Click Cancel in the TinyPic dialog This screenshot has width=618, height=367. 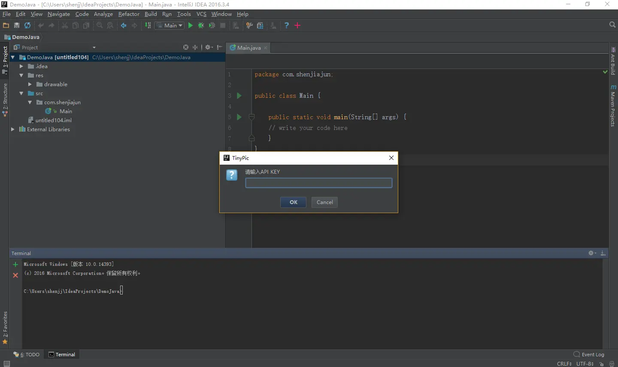(x=324, y=202)
